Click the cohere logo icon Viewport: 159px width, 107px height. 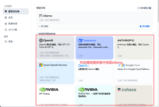click(x=119, y=90)
